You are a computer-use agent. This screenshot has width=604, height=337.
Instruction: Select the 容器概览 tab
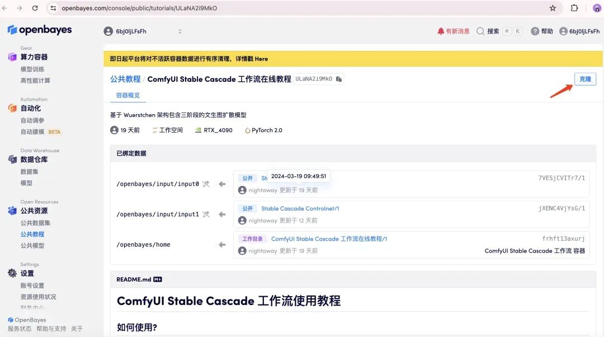(x=128, y=96)
